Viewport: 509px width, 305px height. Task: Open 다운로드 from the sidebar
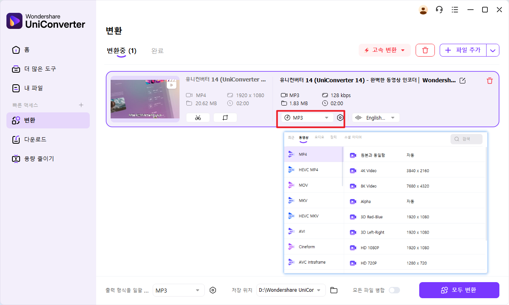(x=48, y=139)
